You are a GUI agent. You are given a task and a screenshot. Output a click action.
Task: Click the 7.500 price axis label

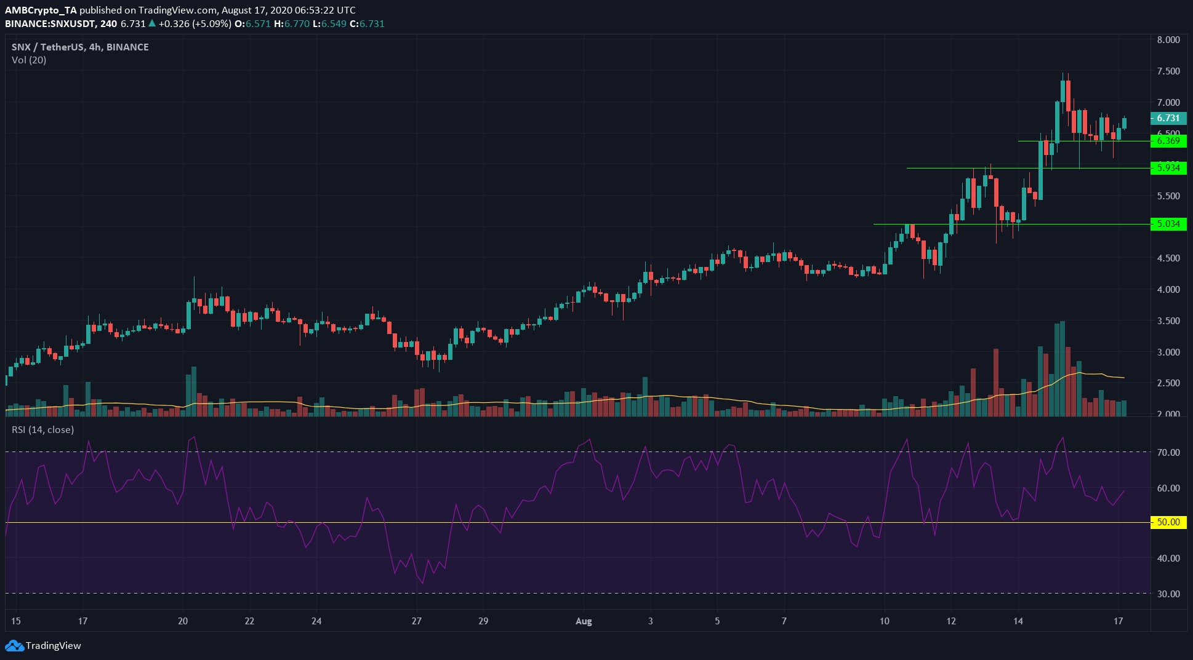pos(1168,71)
